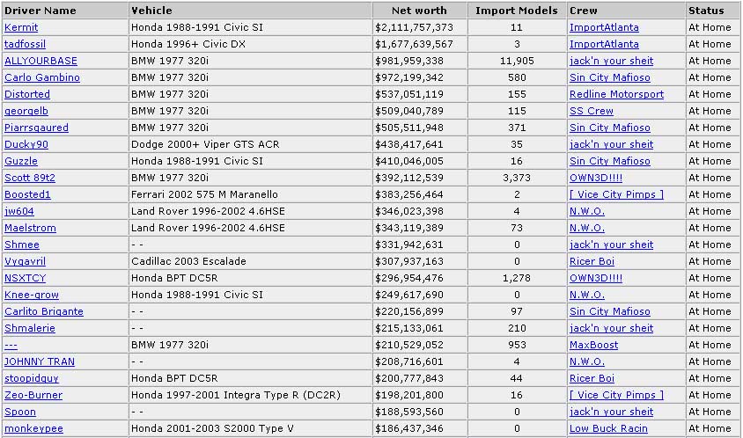Screen dimensions: 743x438
Task: Open Boosted1's driver profile
Action: (28, 194)
